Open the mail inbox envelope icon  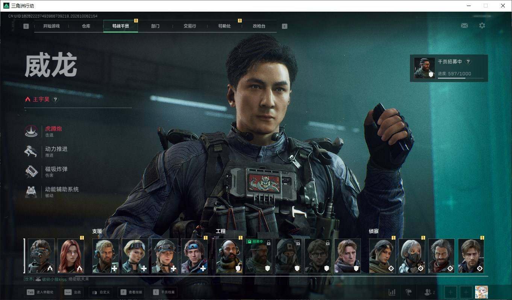tap(465, 25)
